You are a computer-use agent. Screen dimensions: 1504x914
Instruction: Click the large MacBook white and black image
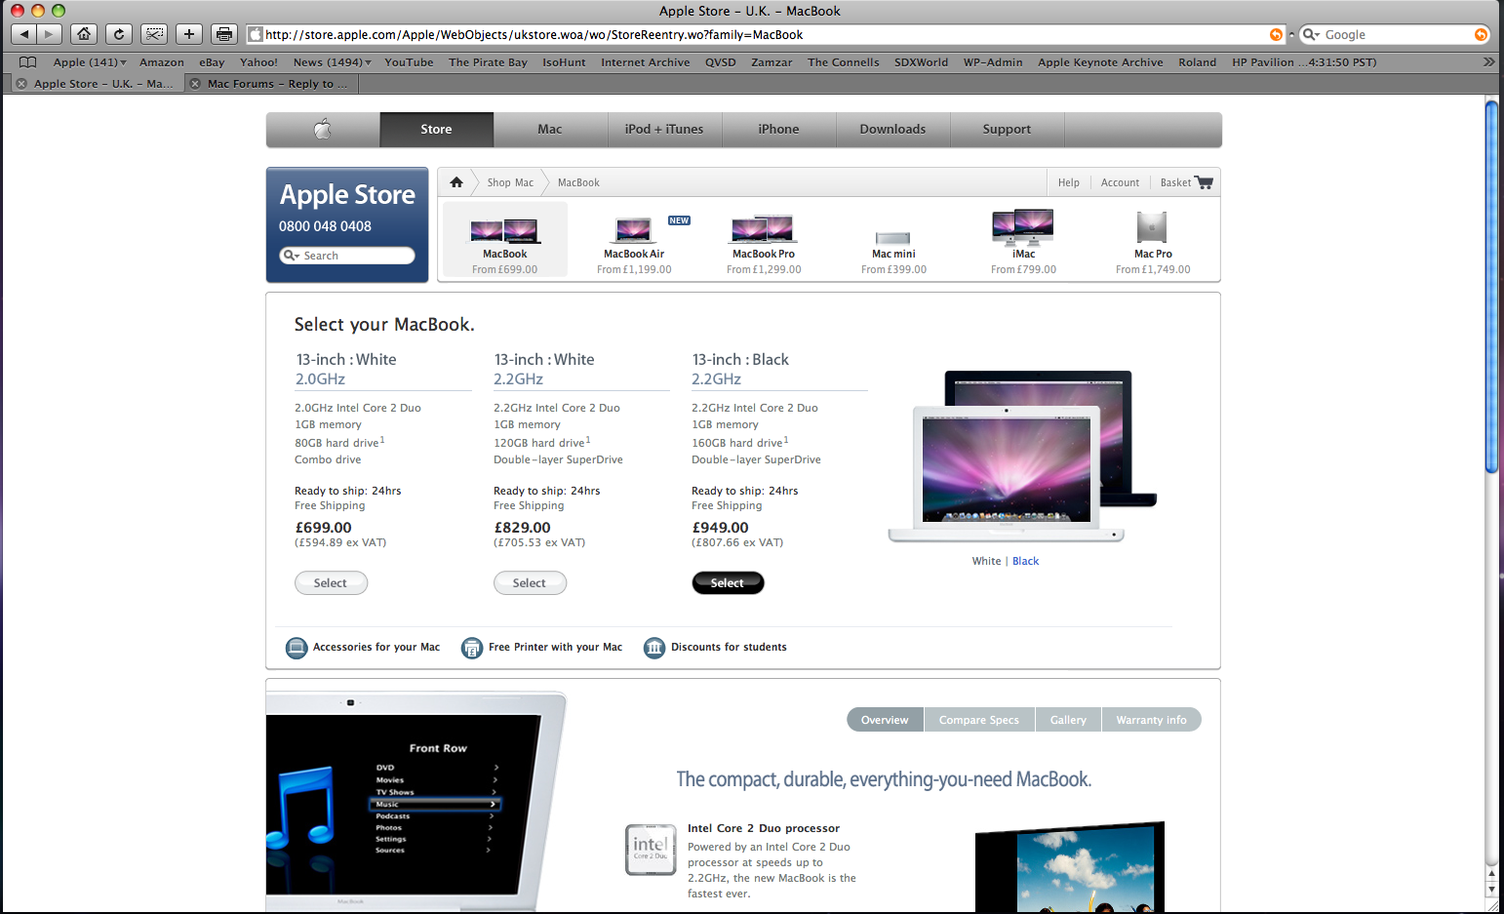pos(1022,457)
